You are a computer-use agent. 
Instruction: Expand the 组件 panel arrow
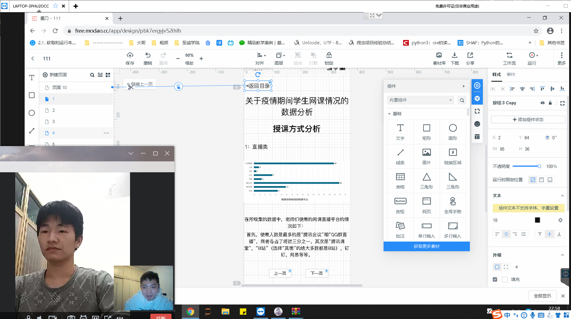pyautogui.click(x=464, y=86)
